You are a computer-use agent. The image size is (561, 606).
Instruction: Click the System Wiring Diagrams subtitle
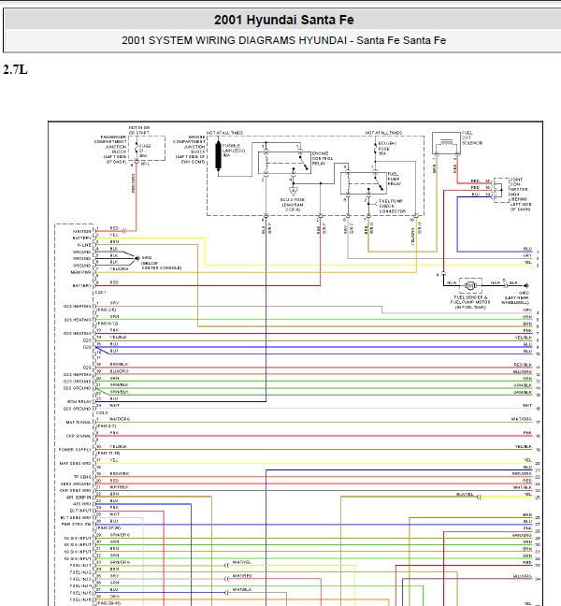tap(284, 40)
